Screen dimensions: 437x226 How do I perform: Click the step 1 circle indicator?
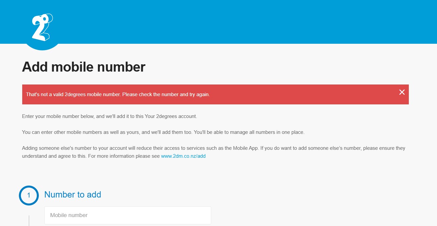pyautogui.click(x=29, y=196)
